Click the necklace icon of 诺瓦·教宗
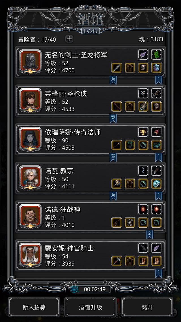 pos(143,171)
